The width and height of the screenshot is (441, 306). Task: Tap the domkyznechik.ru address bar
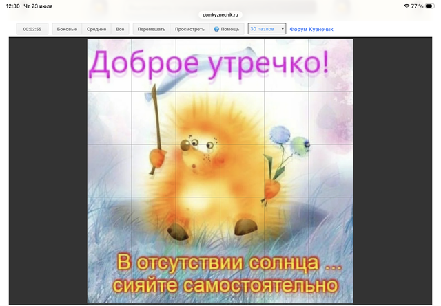tap(220, 14)
